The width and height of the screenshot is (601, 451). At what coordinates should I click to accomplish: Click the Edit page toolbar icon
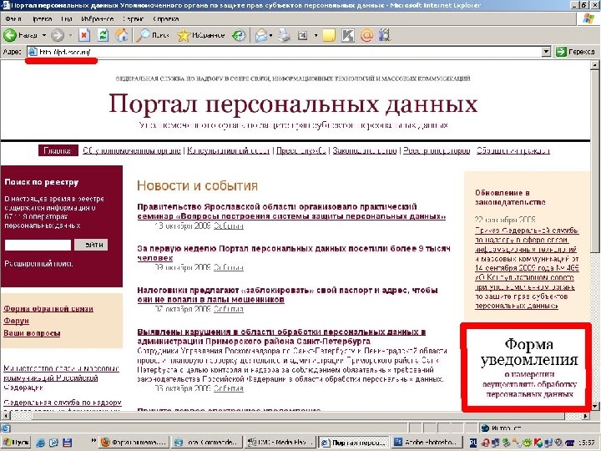(x=303, y=35)
